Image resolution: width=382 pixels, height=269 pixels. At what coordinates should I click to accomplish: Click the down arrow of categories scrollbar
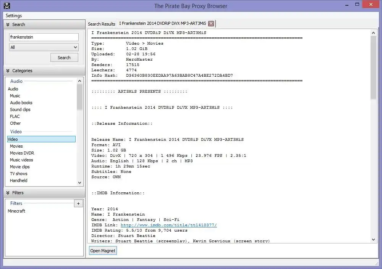tap(80, 183)
